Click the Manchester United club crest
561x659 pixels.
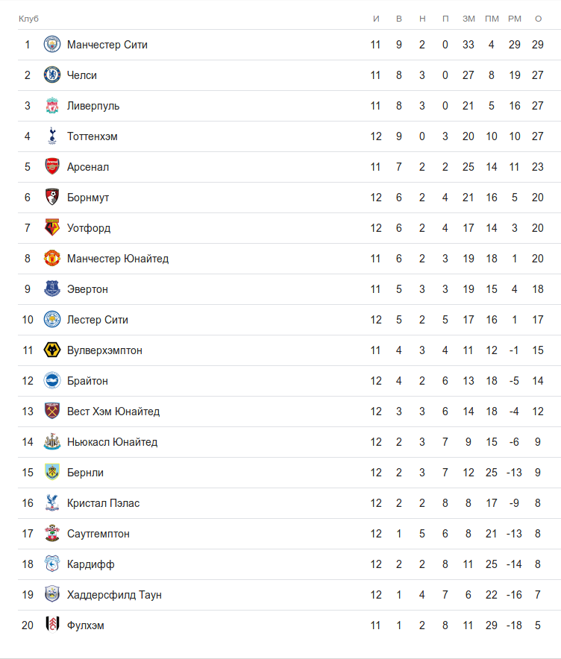point(52,259)
